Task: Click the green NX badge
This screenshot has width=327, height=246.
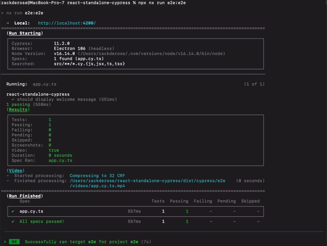Action: click(14, 242)
